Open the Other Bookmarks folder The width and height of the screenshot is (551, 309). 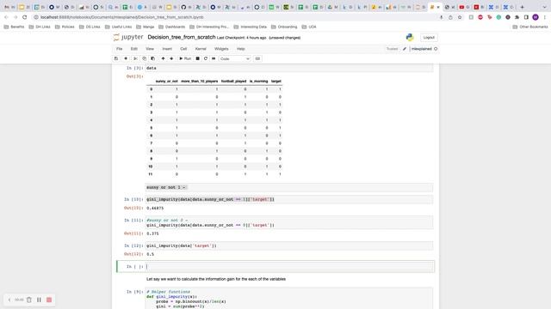[530, 27]
